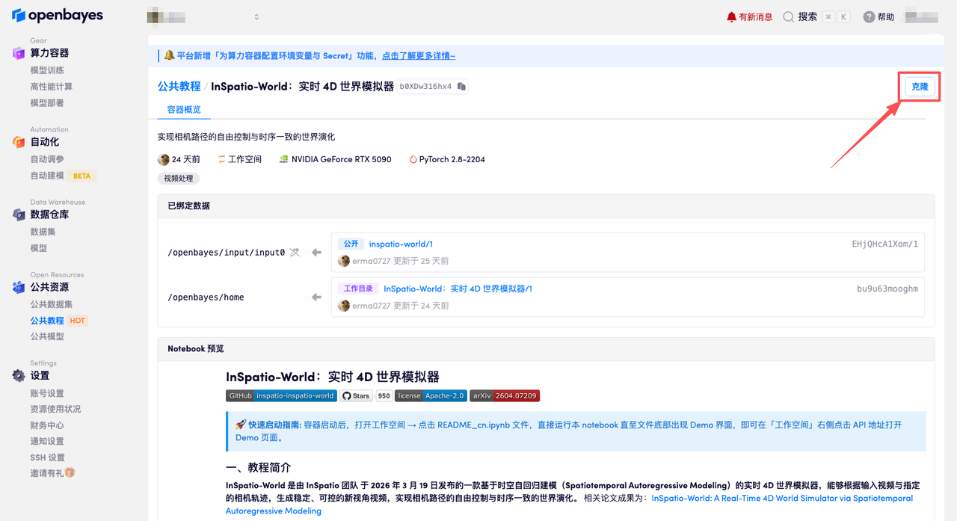
Task: Click the license Apache-2.0 badge
Action: coord(431,396)
